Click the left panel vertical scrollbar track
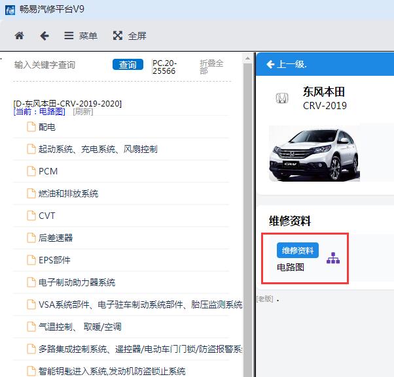This screenshot has height=377, width=394. click(247, 220)
